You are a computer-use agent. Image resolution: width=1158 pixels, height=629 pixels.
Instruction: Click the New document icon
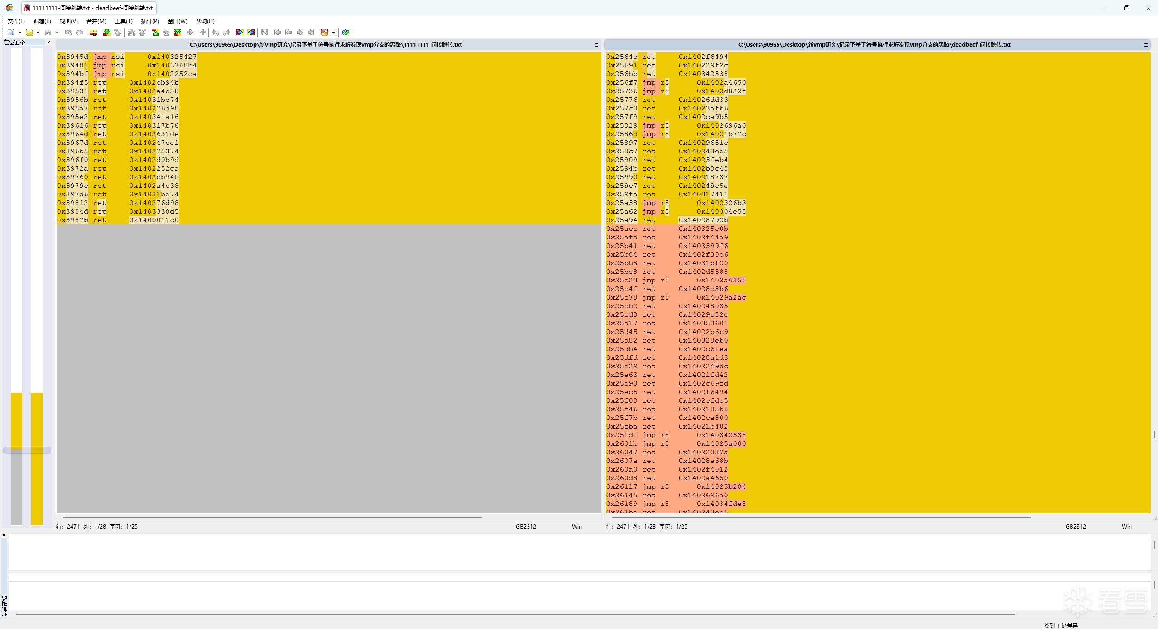11,32
